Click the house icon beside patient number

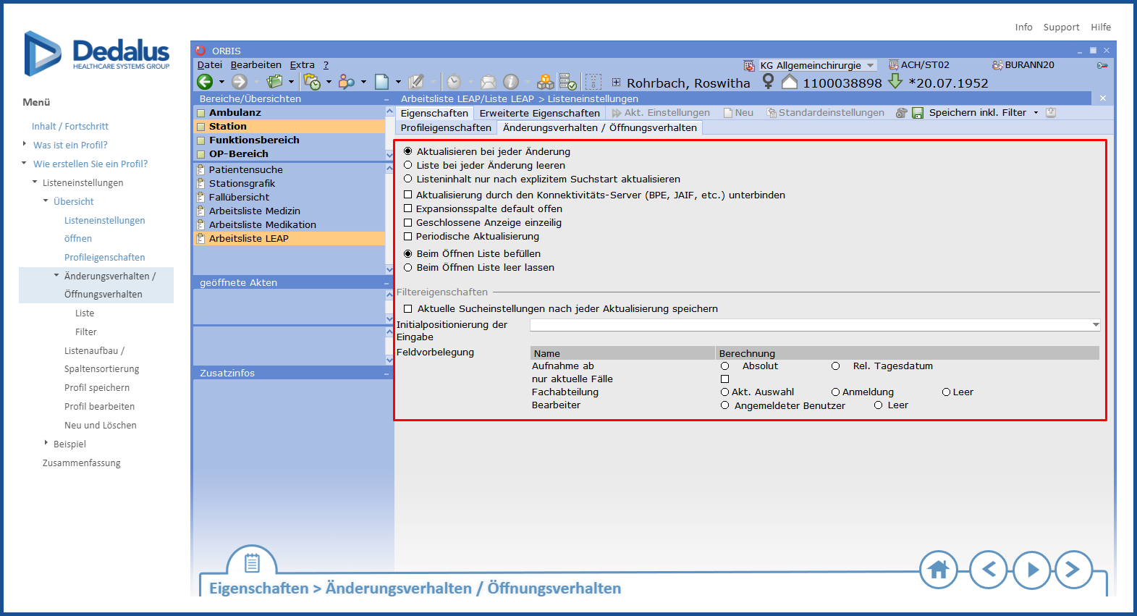(x=790, y=83)
